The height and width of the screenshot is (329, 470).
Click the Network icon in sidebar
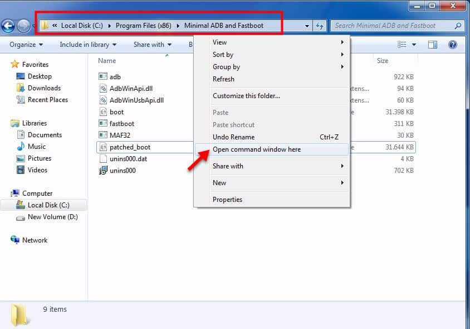pos(14,240)
